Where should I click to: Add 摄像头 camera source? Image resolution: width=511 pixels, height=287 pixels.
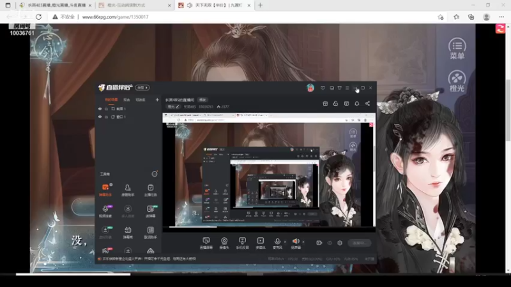[x=224, y=243]
